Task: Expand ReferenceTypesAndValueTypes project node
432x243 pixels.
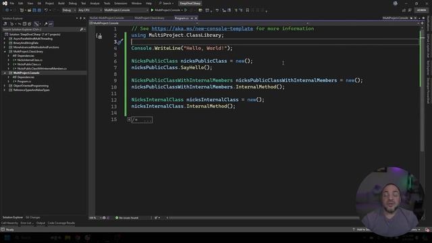Action: 5,90
